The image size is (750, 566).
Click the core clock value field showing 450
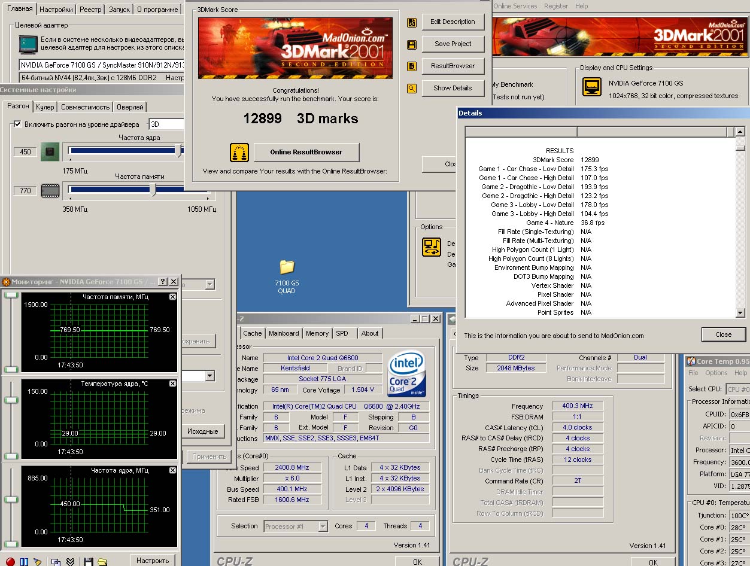25,152
